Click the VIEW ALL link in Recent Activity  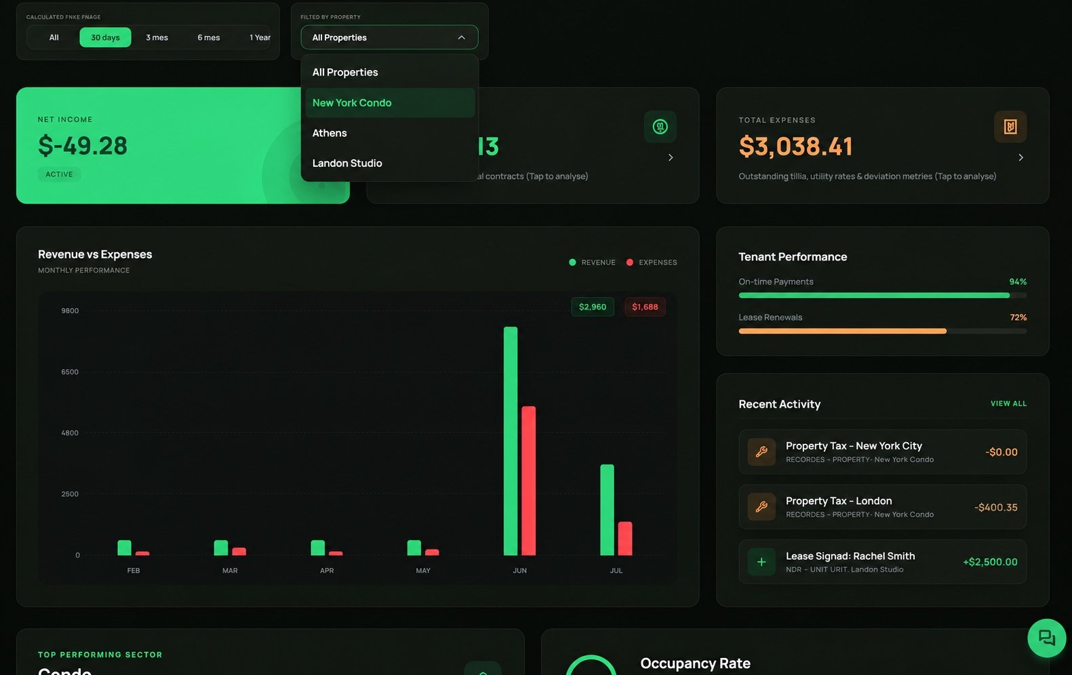[1008, 404]
